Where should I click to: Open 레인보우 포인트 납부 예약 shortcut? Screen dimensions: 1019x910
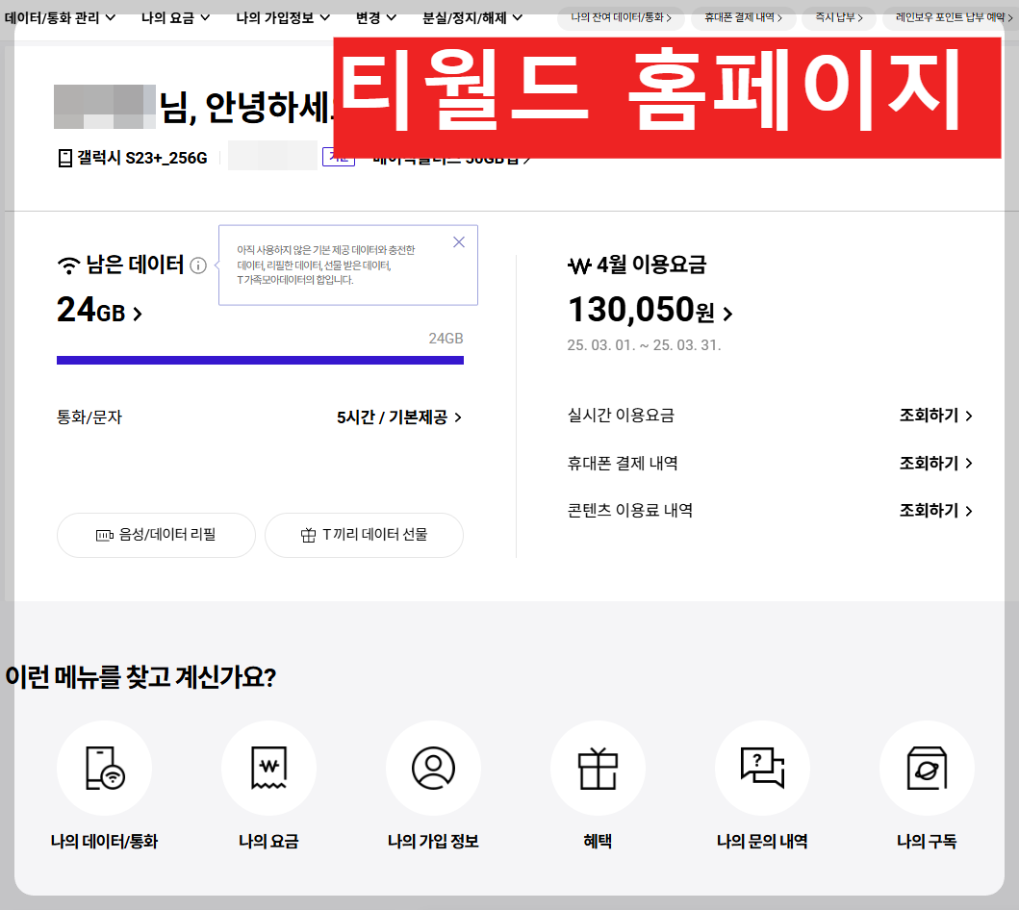(x=953, y=17)
